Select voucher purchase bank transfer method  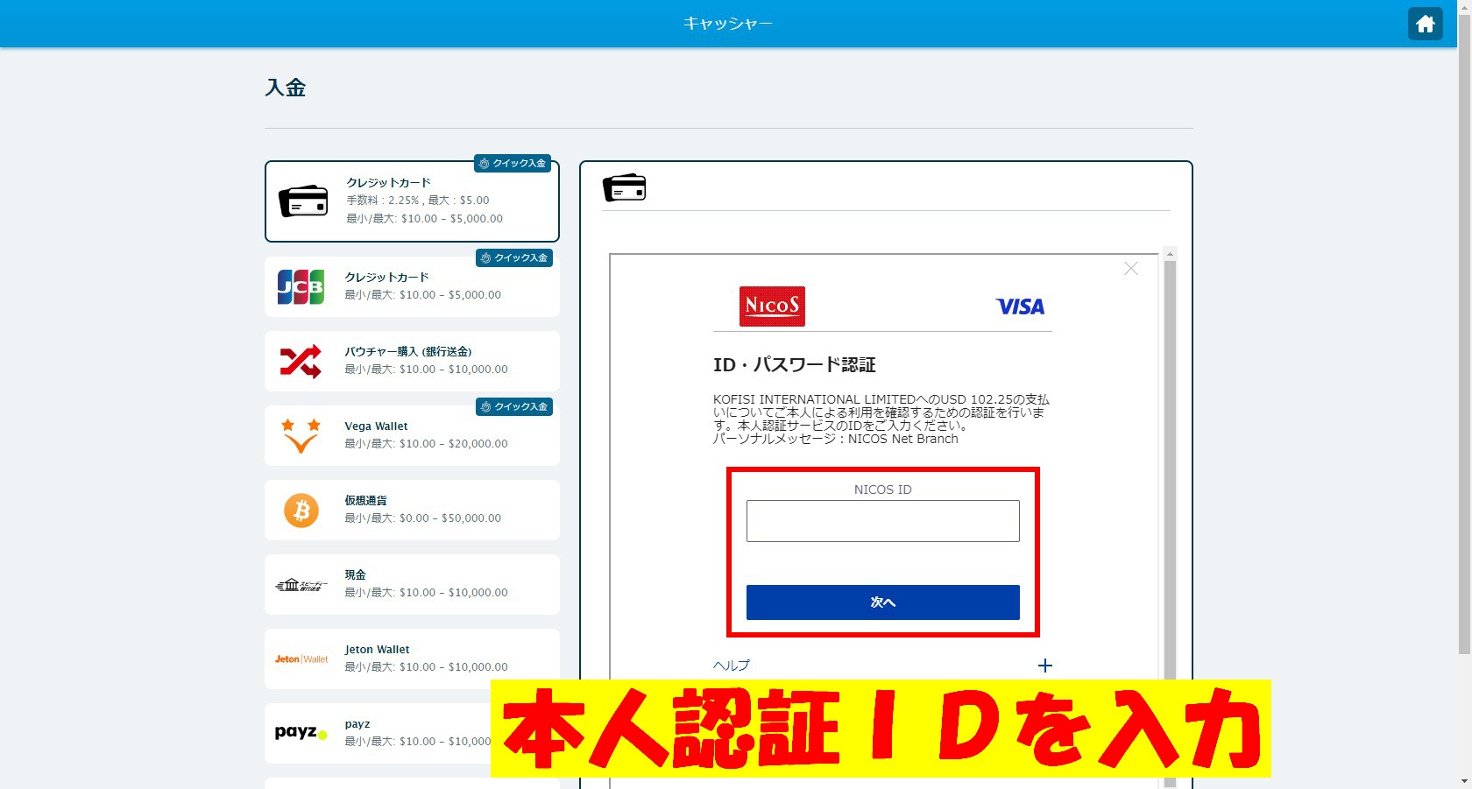pos(412,361)
